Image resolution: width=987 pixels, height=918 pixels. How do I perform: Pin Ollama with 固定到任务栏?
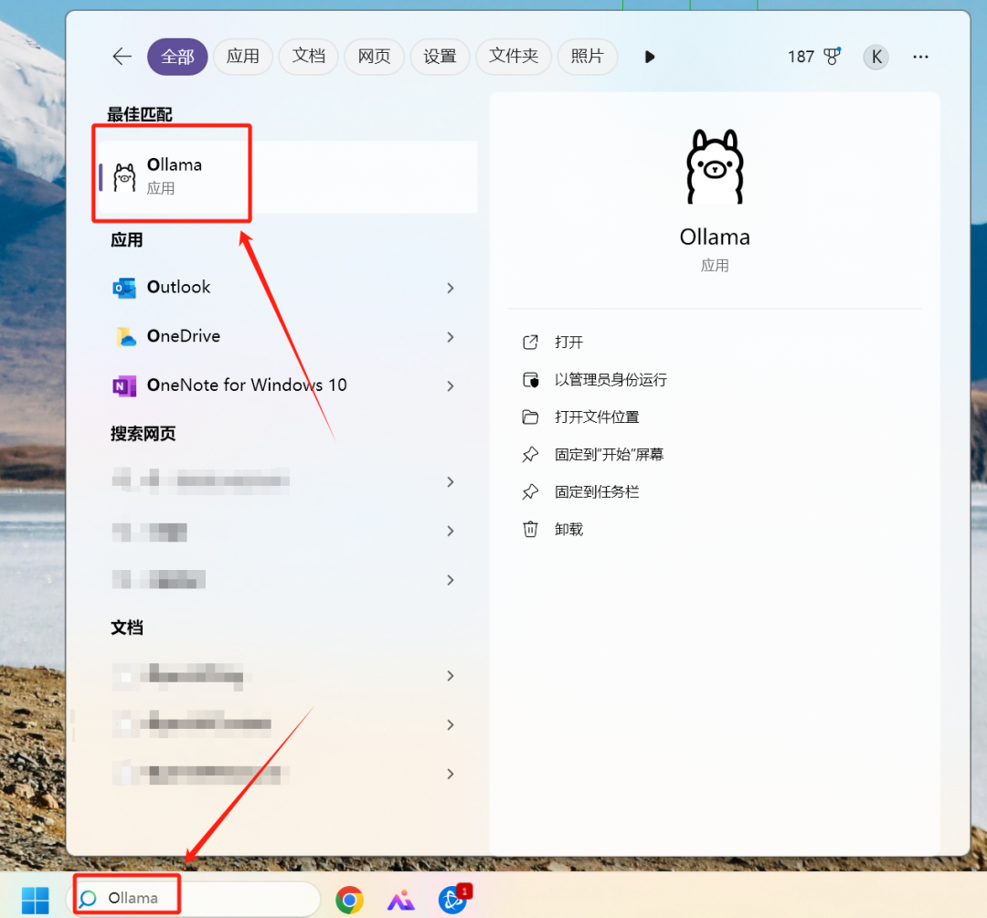[x=597, y=492]
